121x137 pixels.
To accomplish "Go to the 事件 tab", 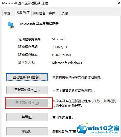I will (x=52, y=13).
